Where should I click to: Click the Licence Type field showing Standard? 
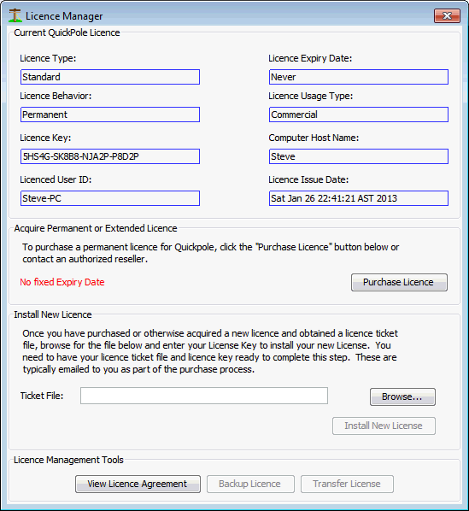(110, 77)
